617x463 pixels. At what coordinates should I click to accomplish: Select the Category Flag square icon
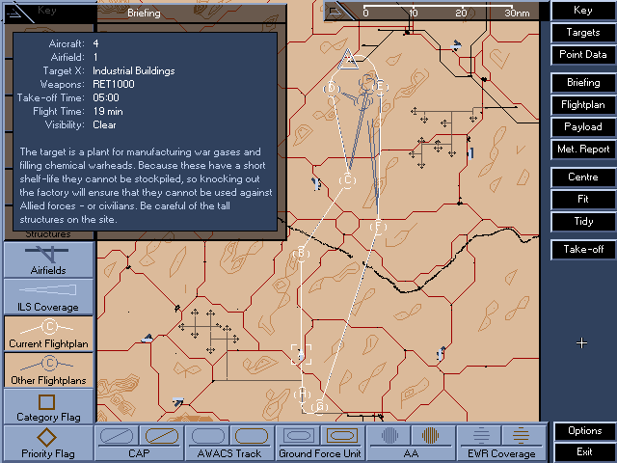tap(48, 404)
